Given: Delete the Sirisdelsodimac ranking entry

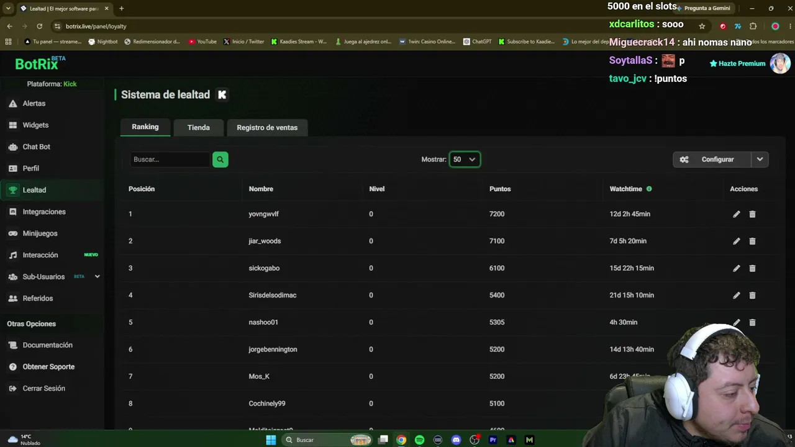Looking at the screenshot, I should click(x=752, y=296).
